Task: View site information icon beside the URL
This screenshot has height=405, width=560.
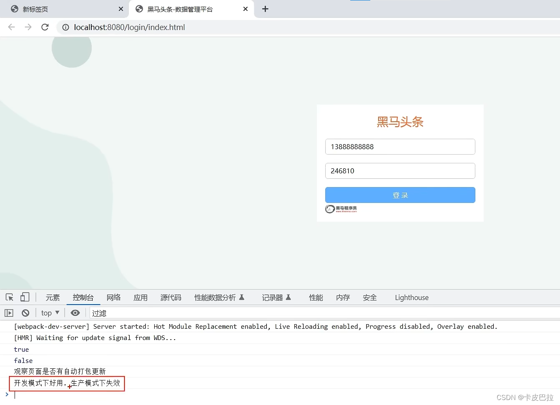Action: (x=65, y=27)
